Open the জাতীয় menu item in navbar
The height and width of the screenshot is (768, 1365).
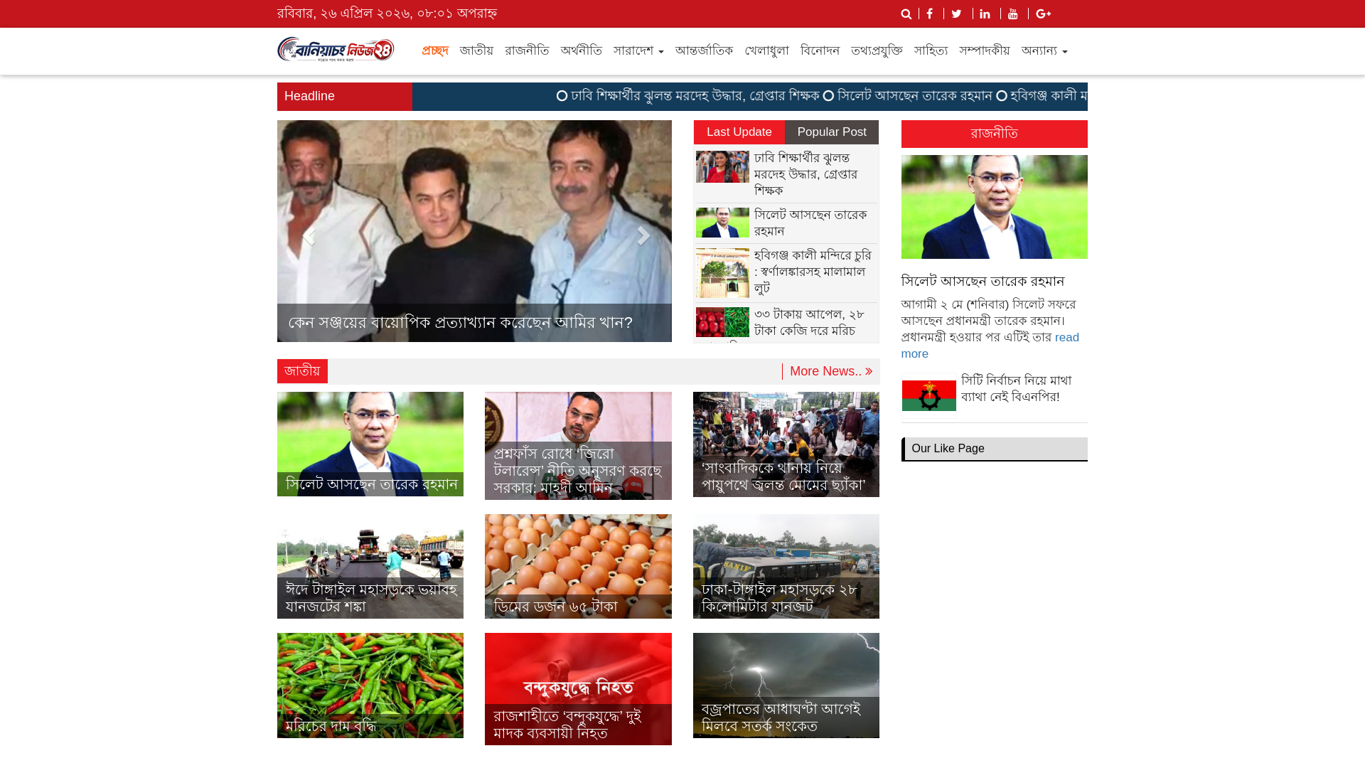point(476,51)
